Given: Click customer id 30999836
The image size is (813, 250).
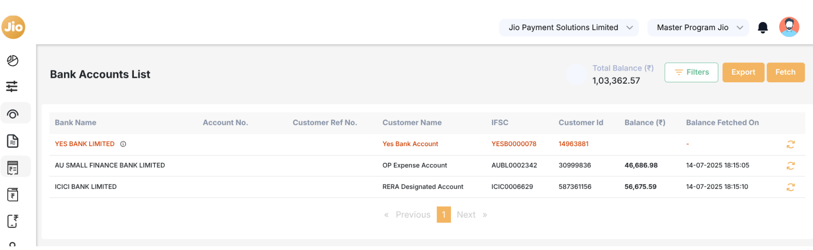Looking at the screenshot, I should [x=575, y=165].
